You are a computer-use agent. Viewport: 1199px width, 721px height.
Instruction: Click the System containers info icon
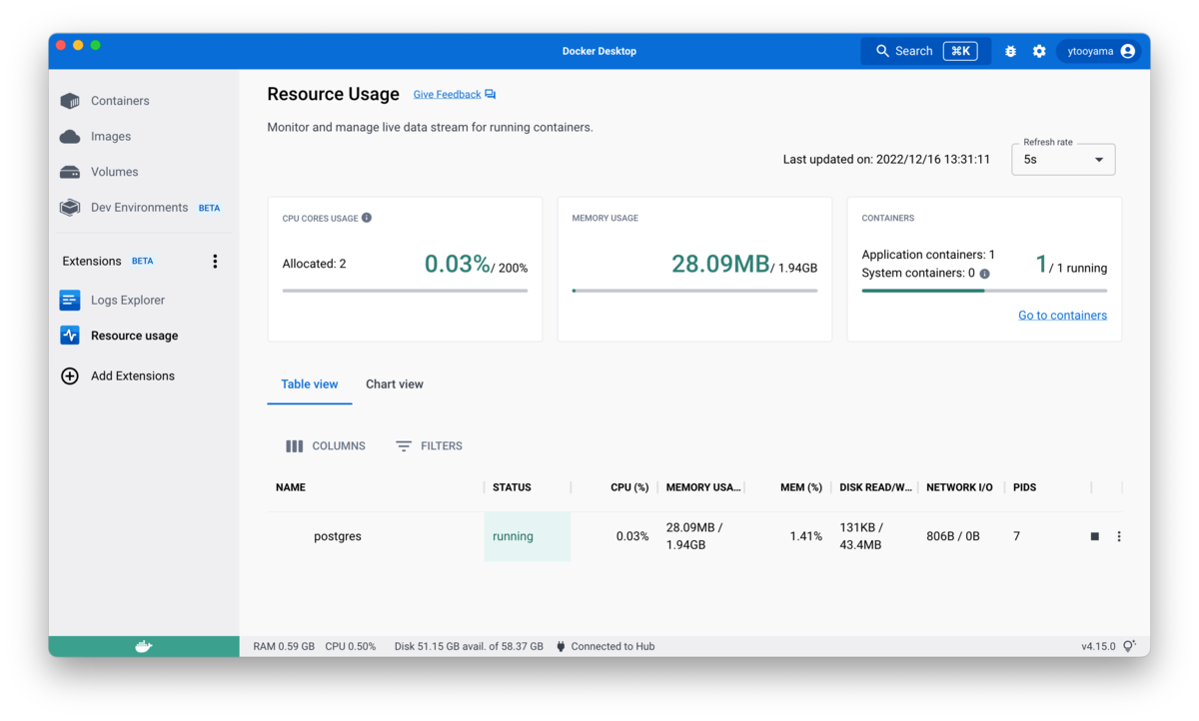tap(985, 274)
